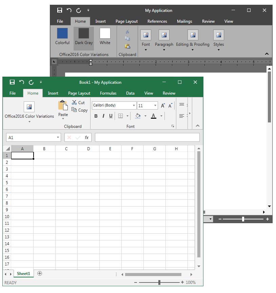Collapse the ribbon in the Book1 window
Image resolution: width=276 pixels, height=293 pixels.
coord(198,126)
